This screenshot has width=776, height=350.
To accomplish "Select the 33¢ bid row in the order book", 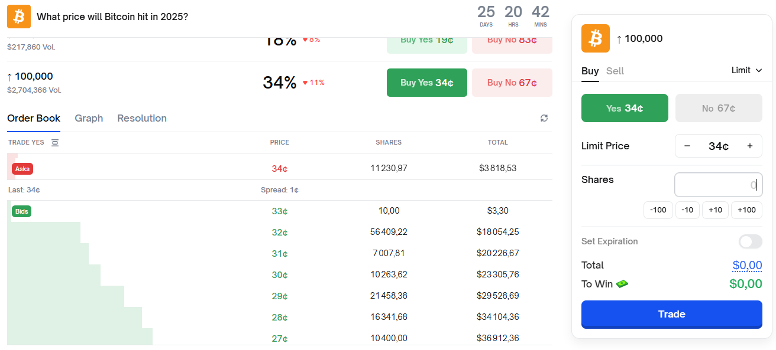I will 279,211.
